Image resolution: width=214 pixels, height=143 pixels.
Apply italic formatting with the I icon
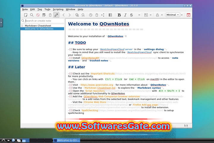125,15
